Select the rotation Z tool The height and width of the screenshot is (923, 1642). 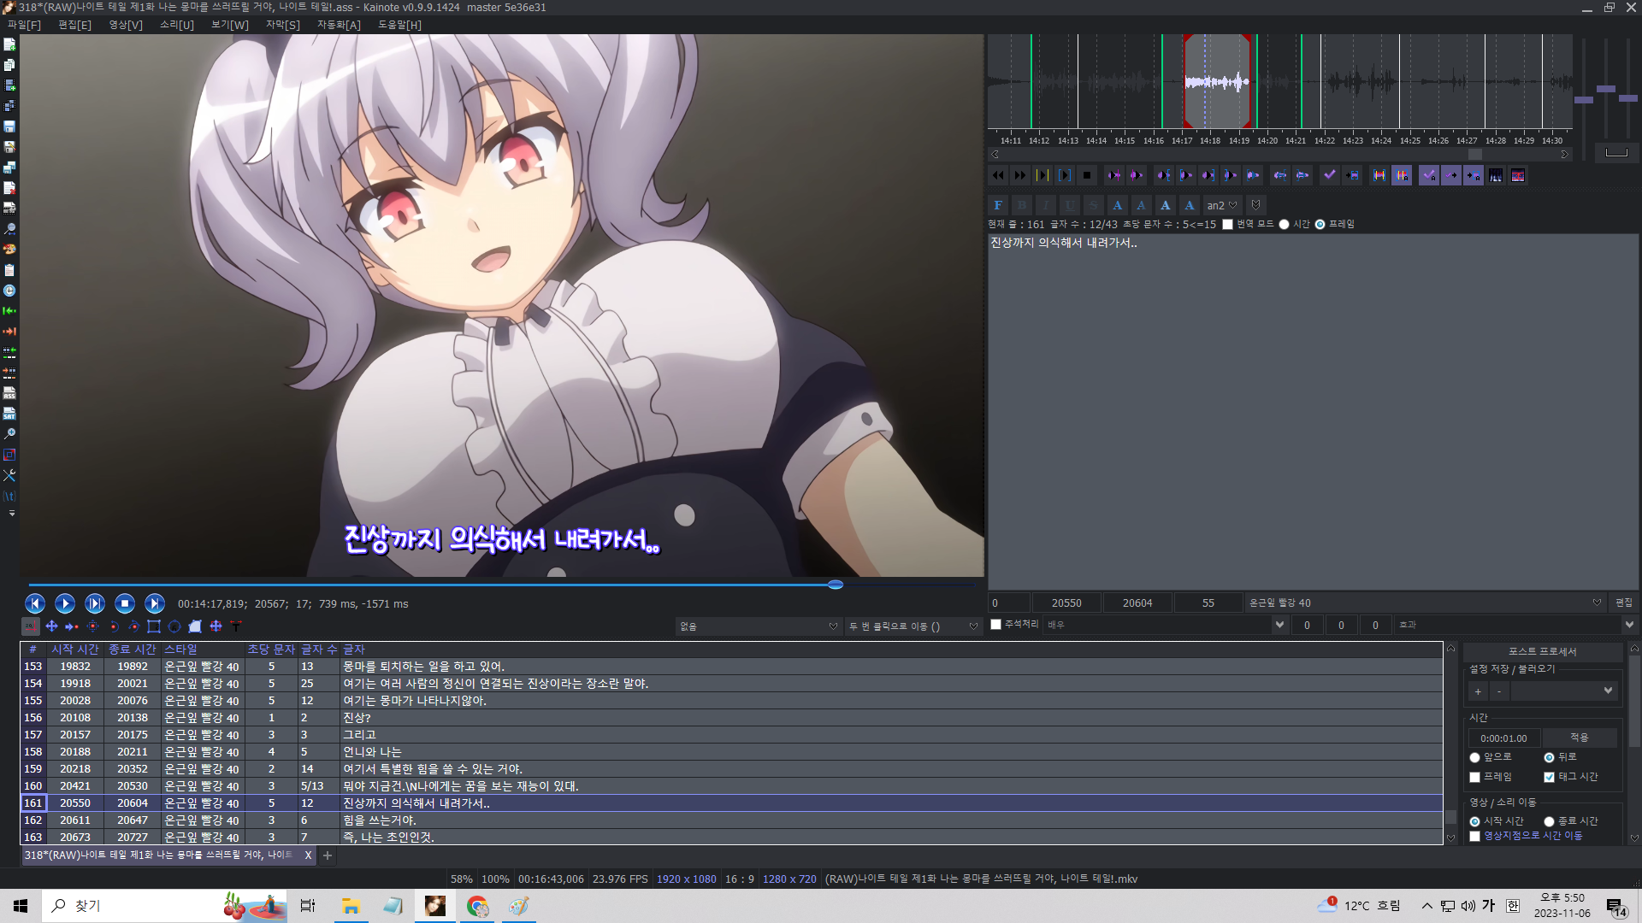(113, 626)
